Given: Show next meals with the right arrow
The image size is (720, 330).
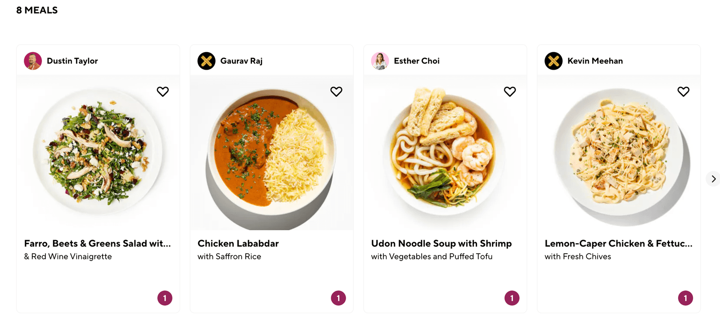Looking at the screenshot, I should click(x=713, y=179).
